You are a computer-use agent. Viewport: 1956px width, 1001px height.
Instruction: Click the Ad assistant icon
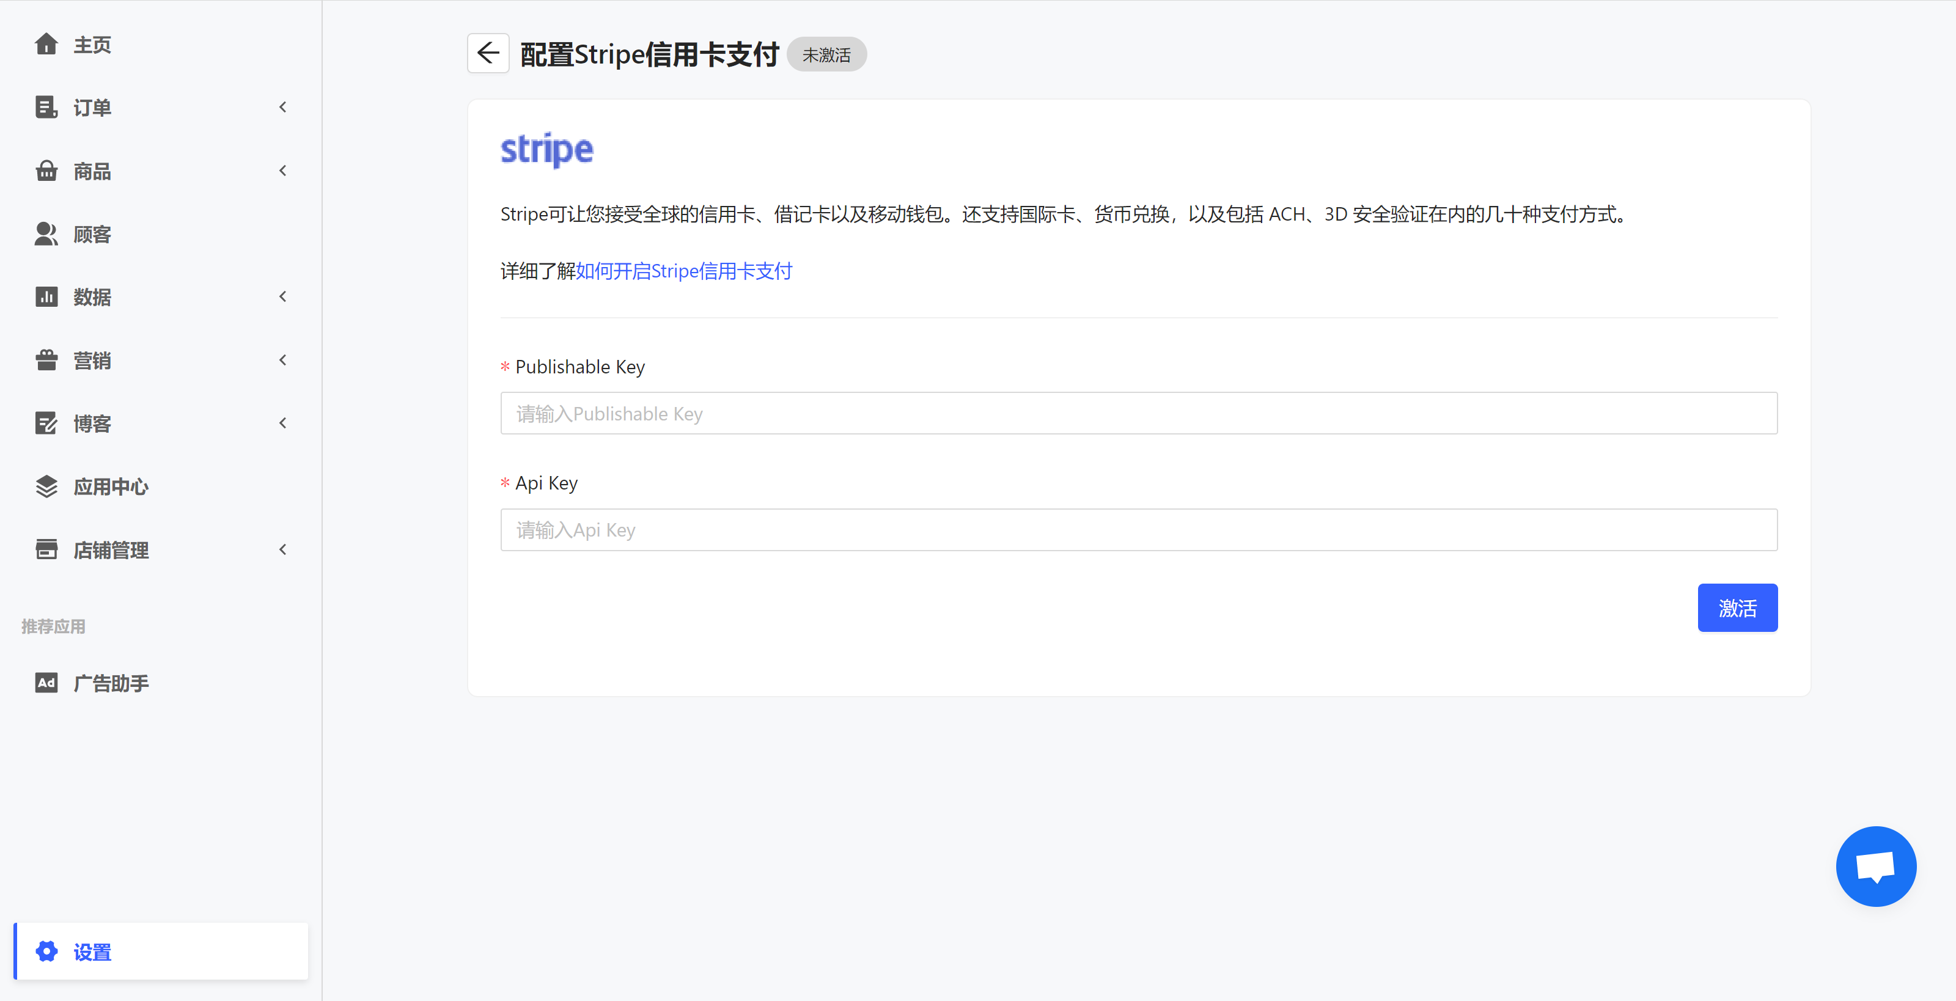point(46,682)
